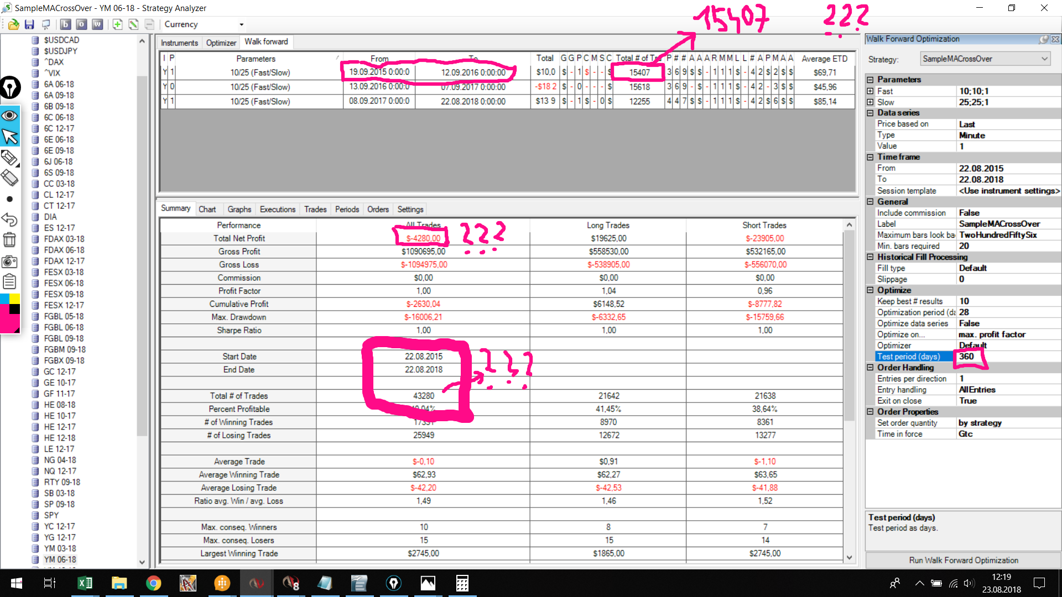Select the arrow cursor annotation tool
The width and height of the screenshot is (1062, 597).
[x=9, y=136]
